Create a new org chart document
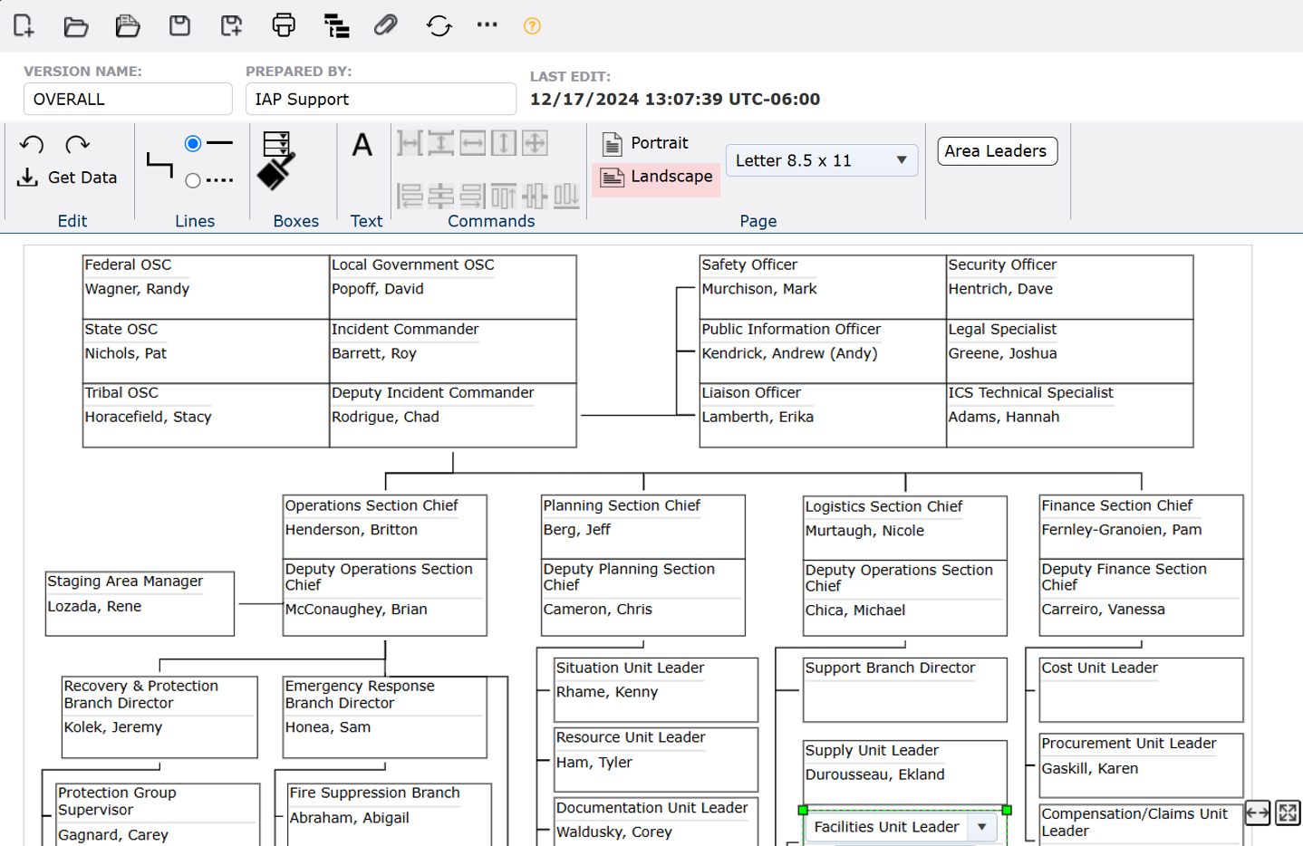 pos(23,25)
